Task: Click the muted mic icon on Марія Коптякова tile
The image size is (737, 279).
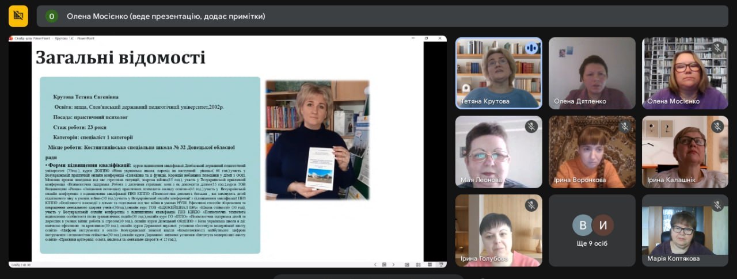Action: click(x=717, y=205)
